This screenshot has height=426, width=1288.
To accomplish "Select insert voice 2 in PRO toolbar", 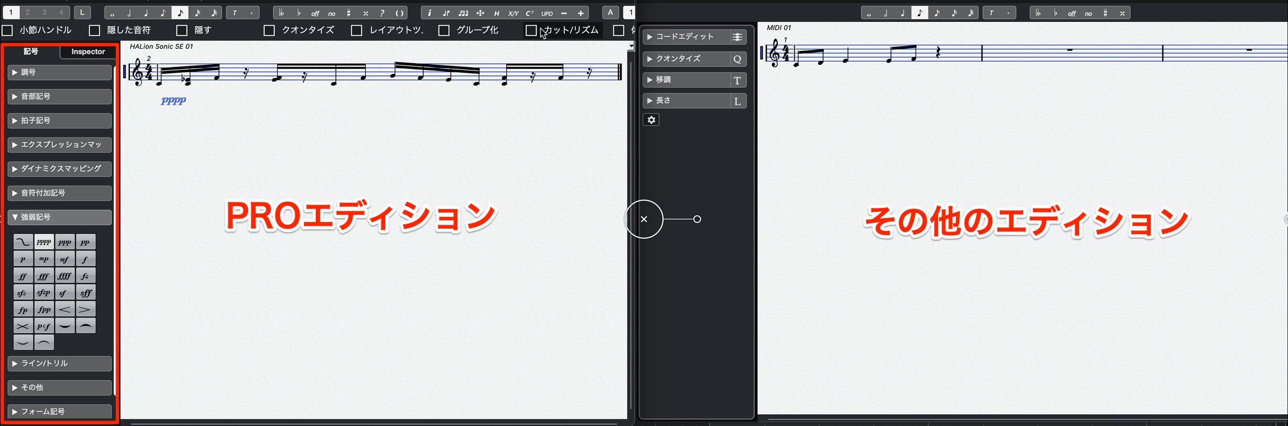I will click(27, 12).
